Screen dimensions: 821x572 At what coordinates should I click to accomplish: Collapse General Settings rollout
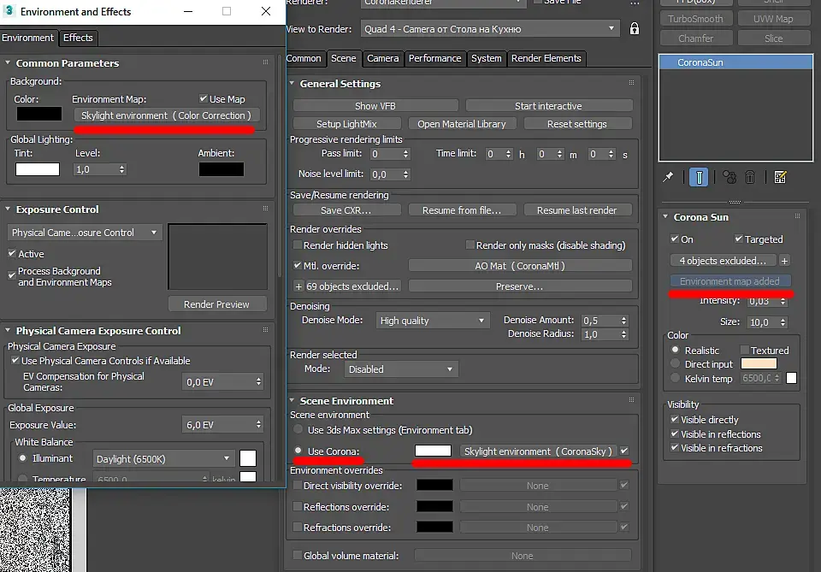pyautogui.click(x=292, y=83)
